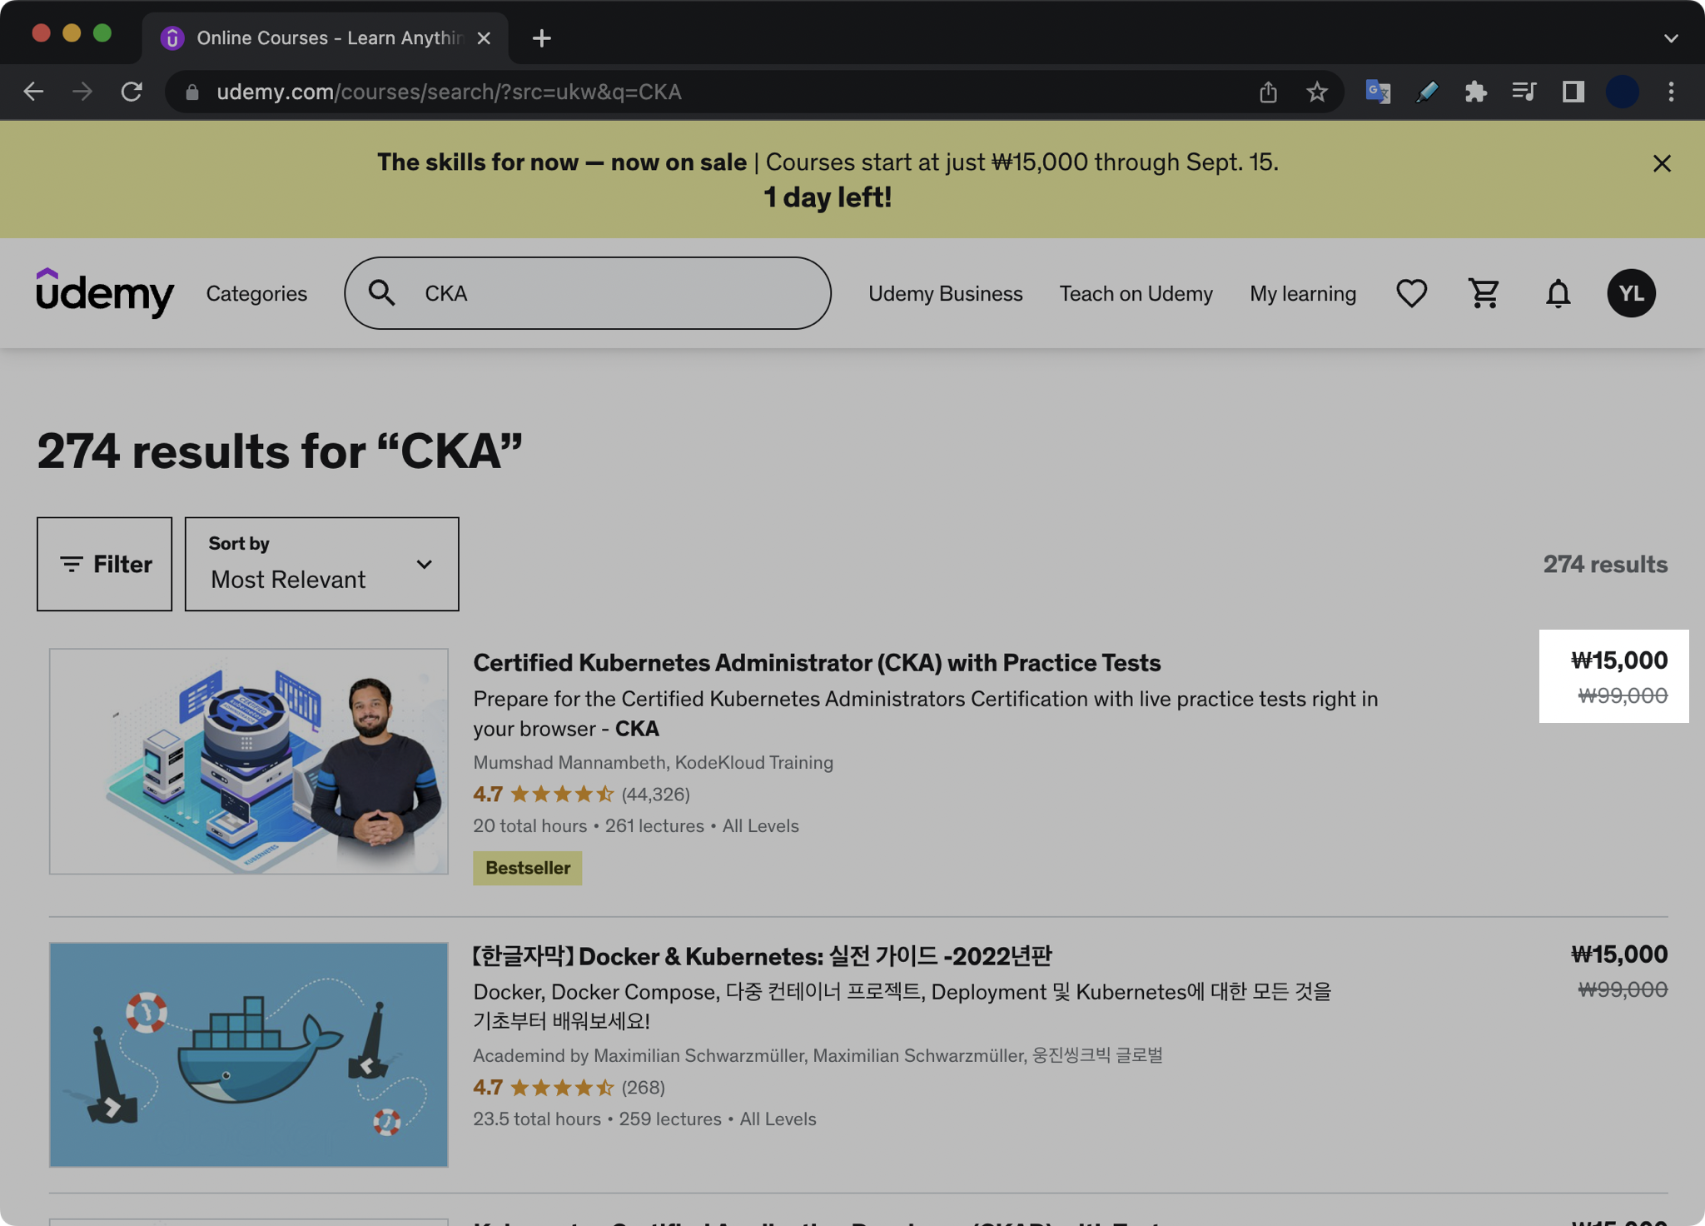Open the Certified Kubernetes Administrator course link
This screenshot has width=1705, height=1226.
[x=816, y=662]
